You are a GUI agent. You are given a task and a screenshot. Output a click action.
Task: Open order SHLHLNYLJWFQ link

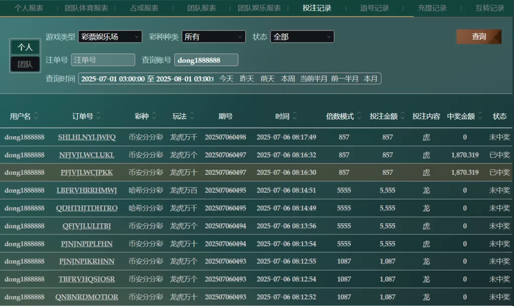click(87, 137)
